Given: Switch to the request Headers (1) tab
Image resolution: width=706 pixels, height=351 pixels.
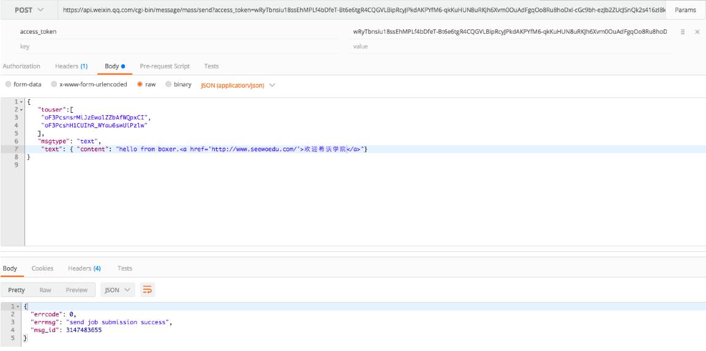Looking at the screenshot, I should click(x=71, y=66).
